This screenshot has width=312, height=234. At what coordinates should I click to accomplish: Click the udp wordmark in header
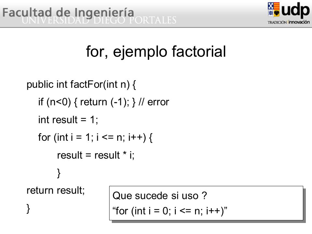tap(295, 10)
